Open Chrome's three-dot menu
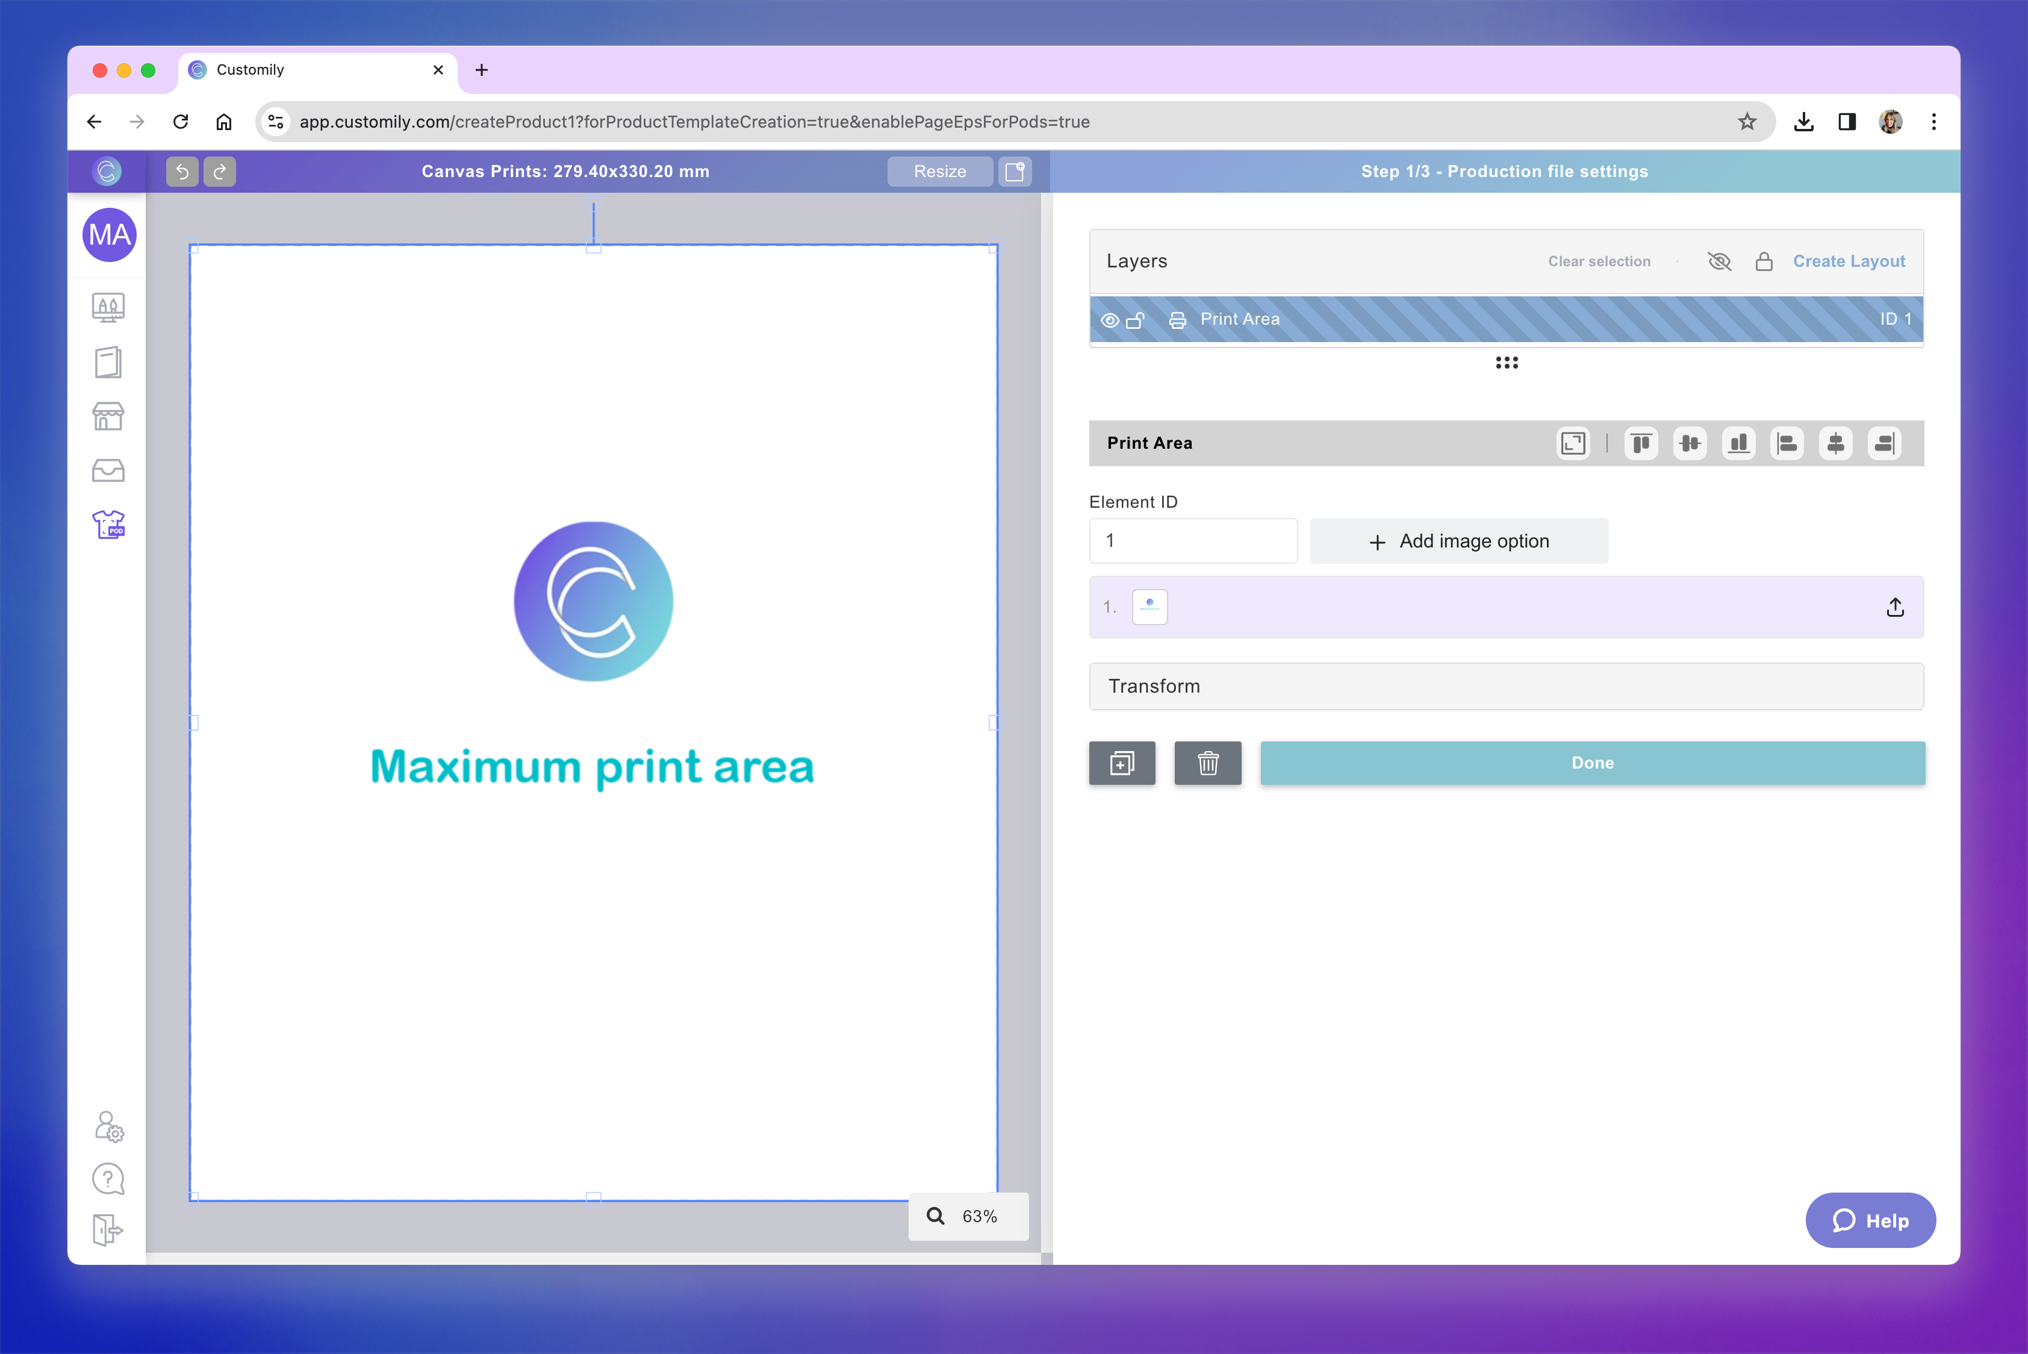 [x=1934, y=121]
